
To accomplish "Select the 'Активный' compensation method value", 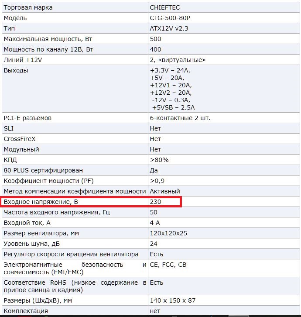I will pos(165,191).
